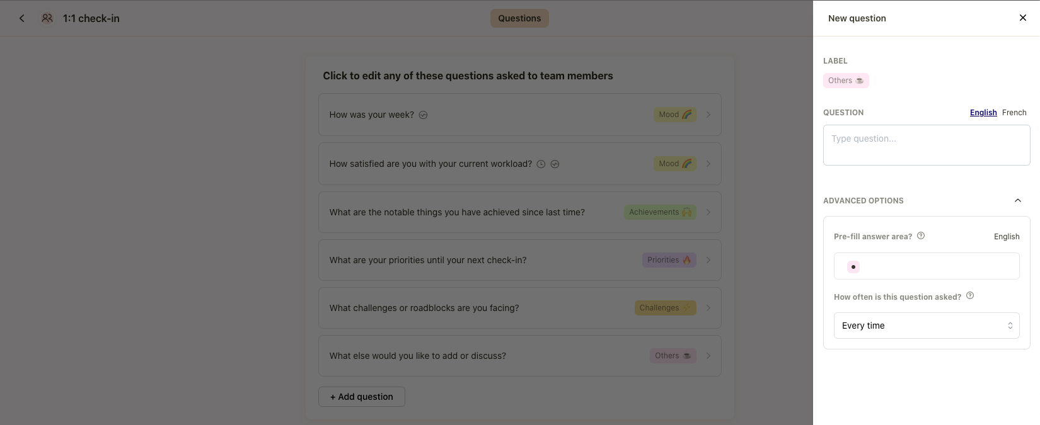The image size is (1040, 425).
Task: Open the 'What are your priorities' question row
Action: pyautogui.click(x=520, y=260)
